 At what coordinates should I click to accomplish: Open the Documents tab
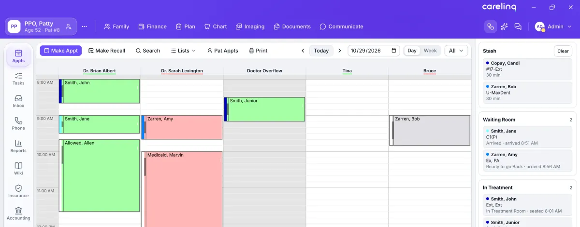coord(292,27)
